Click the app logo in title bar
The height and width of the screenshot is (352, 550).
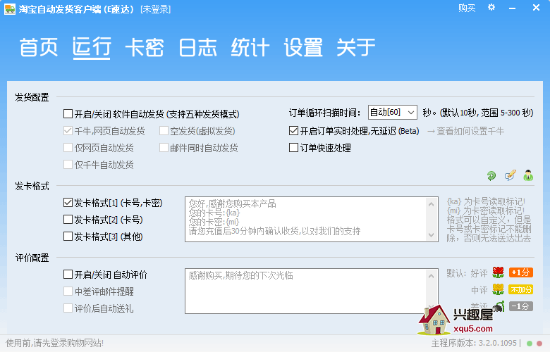[x=10, y=8]
